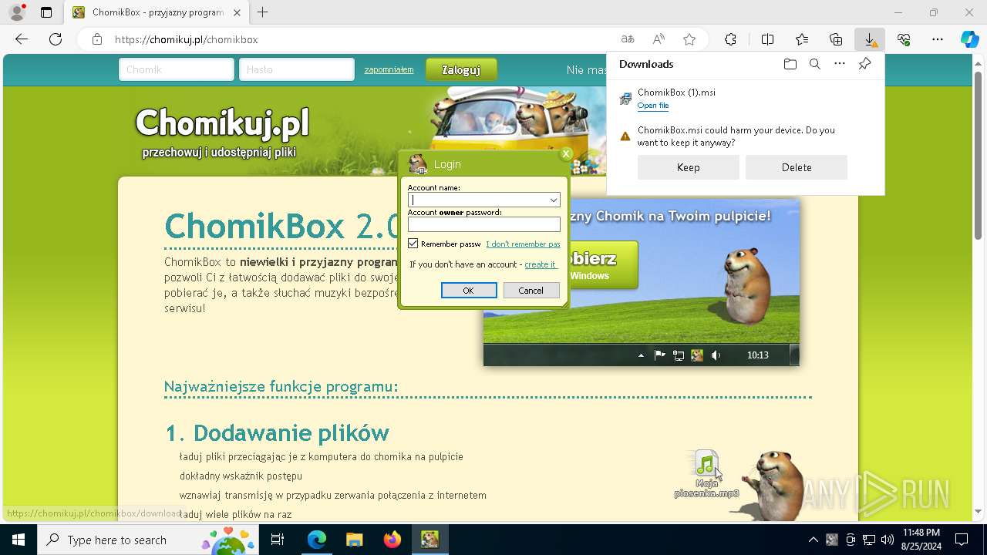Click "I don't remember pas" link
Image resolution: width=987 pixels, height=555 pixels.
[x=523, y=244]
